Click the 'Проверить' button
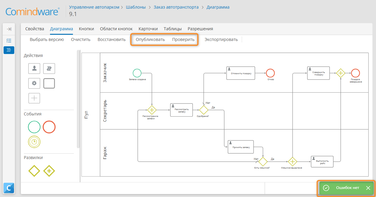This screenshot has height=197, width=376. click(183, 39)
